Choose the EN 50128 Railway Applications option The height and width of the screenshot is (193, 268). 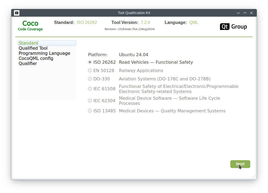click(x=90, y=70)
